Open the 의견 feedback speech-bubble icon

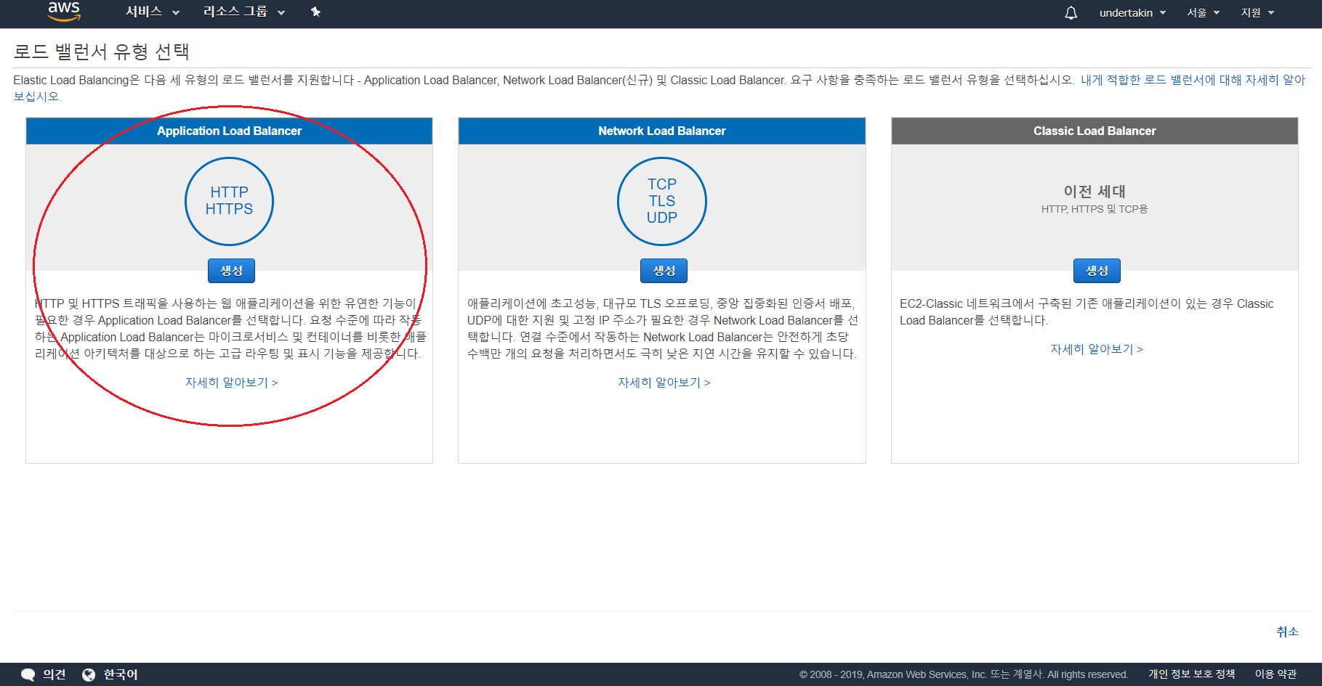tap(28, 675)
